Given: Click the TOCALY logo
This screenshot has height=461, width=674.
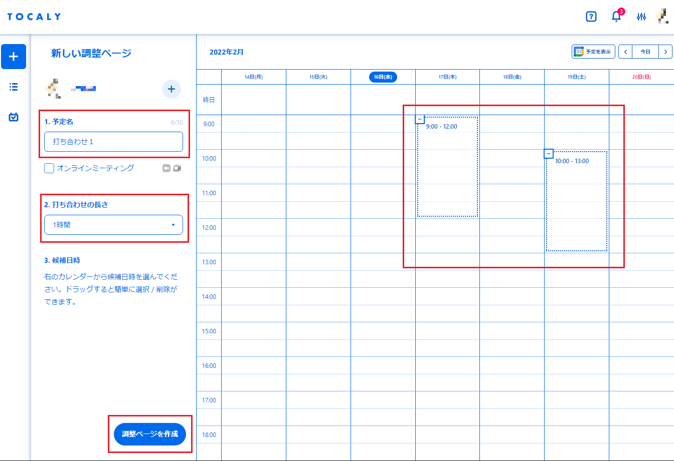Looking at the screenshot, I should pos(34,17).
